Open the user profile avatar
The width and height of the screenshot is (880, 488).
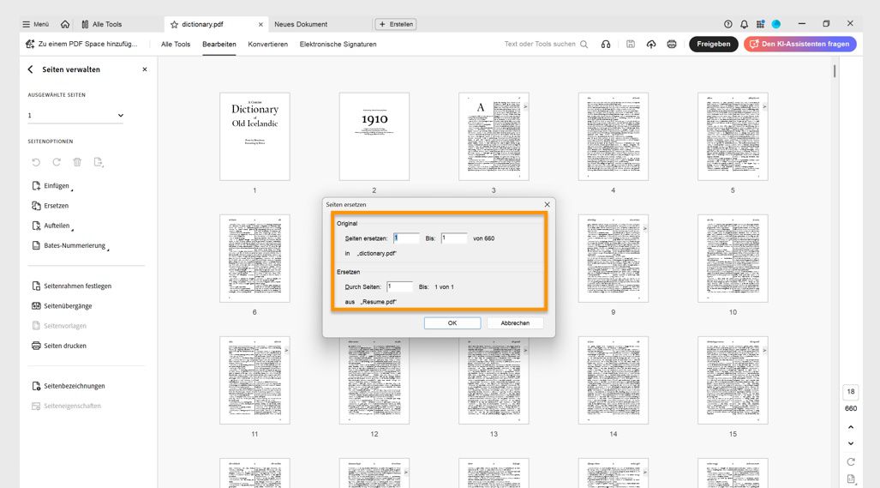tap(776, 24)
